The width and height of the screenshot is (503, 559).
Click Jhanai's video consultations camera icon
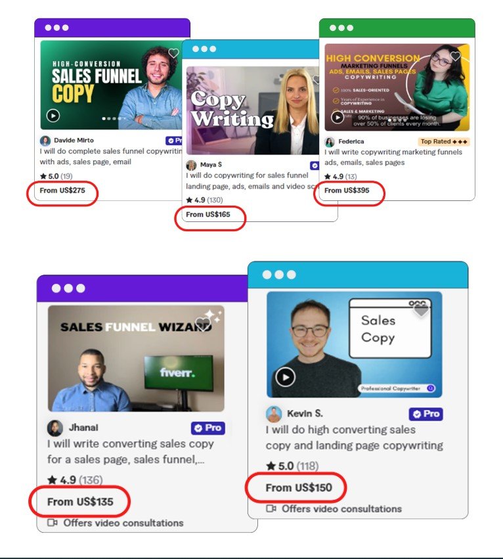click(x=53, y=523)
